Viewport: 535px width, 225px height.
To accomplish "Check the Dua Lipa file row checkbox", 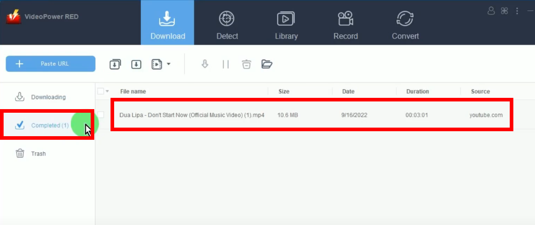I will point(101,115).
